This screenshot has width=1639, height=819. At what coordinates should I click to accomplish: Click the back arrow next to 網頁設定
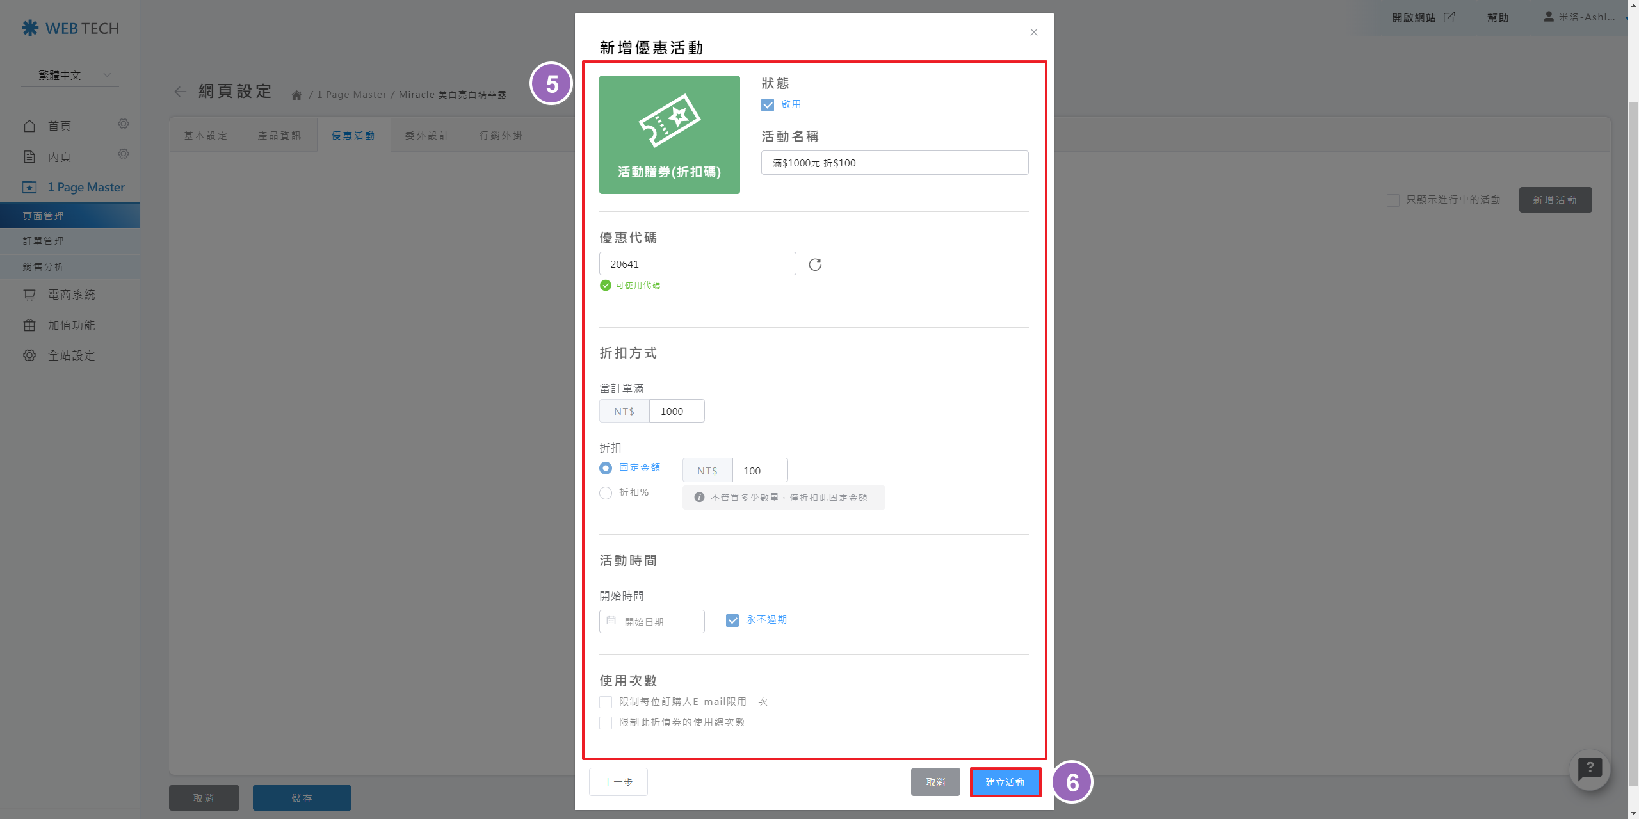(x=181, y=92)
